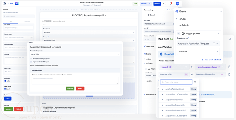Click the Form name input field

158,24
